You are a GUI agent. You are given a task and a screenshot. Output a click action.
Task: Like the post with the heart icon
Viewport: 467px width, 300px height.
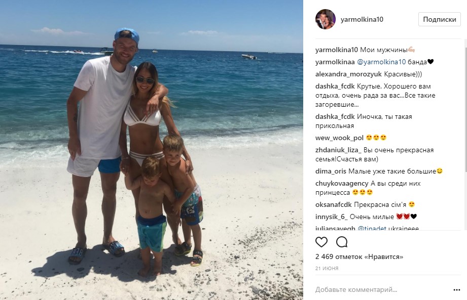tap(321, 242)
